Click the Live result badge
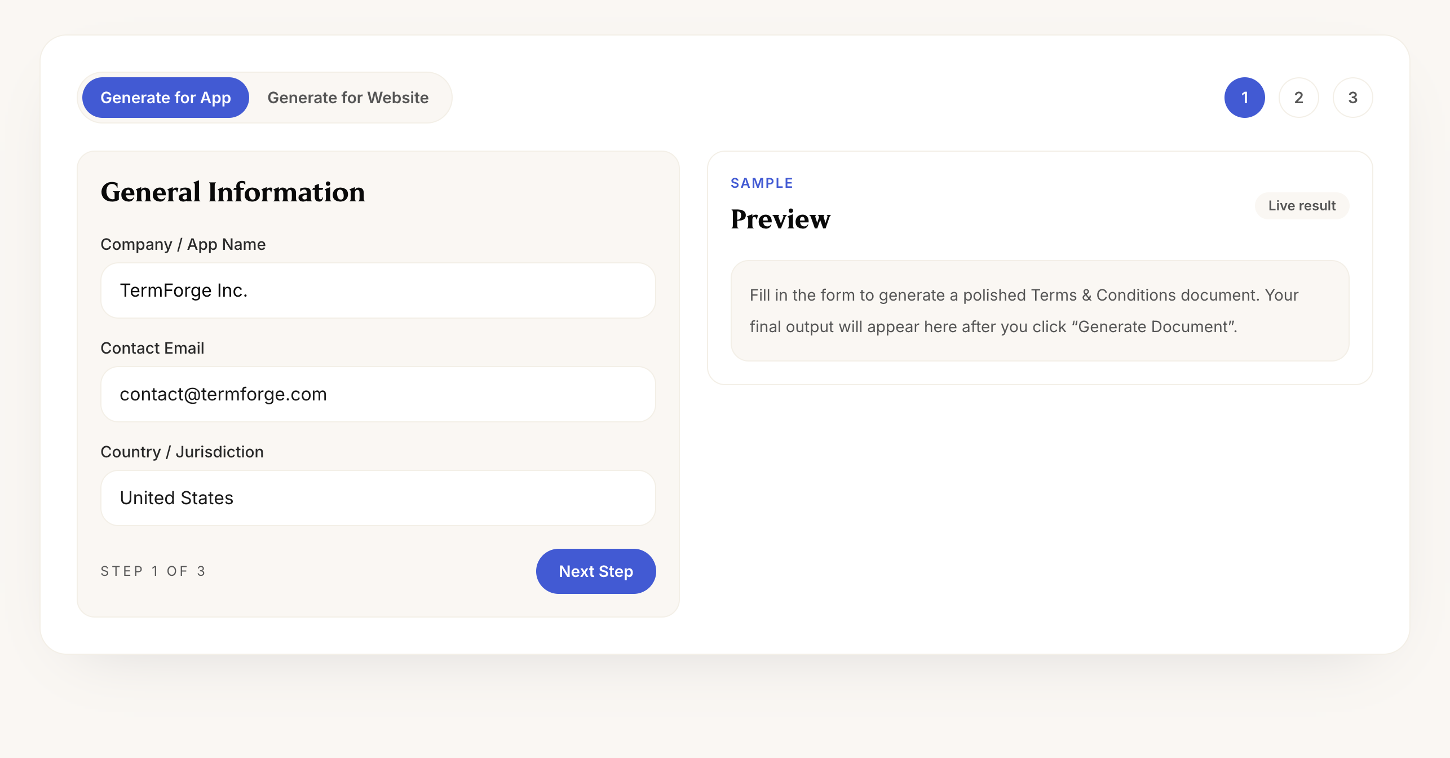This screenshot has width=1450, height=758. [x=1302, y=205]
